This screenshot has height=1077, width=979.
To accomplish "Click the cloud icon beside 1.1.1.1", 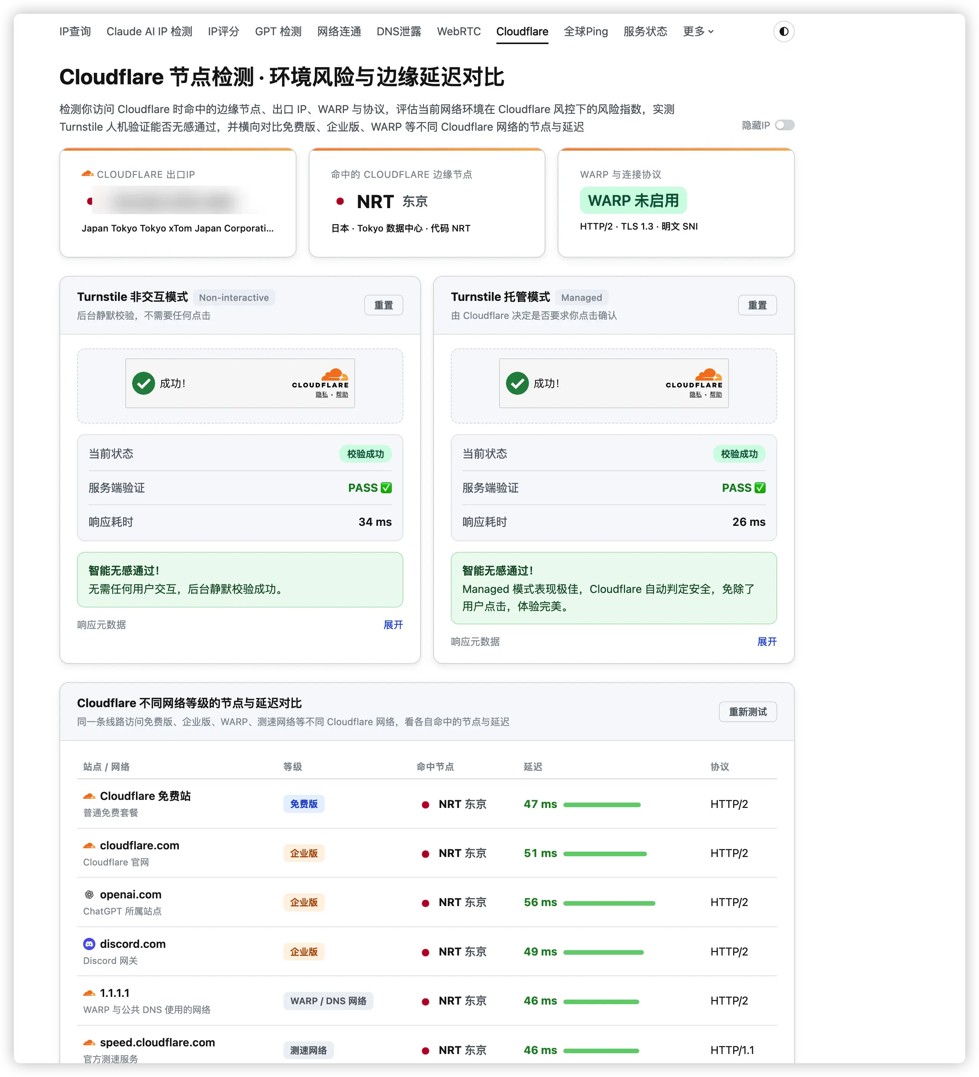I will [x=89, y=993].
